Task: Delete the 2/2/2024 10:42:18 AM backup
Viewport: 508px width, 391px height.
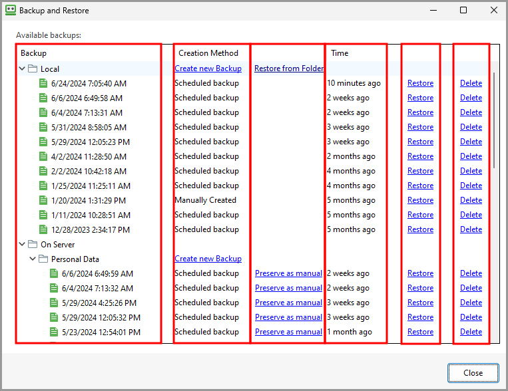Action: click(471, 171)
